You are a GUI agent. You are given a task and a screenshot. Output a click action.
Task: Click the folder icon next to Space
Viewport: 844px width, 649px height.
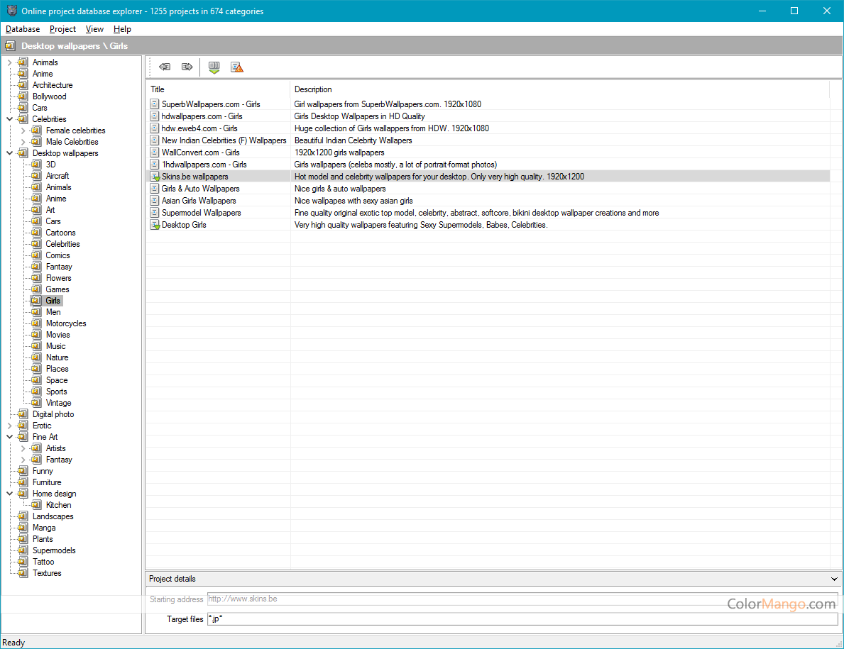36,380
